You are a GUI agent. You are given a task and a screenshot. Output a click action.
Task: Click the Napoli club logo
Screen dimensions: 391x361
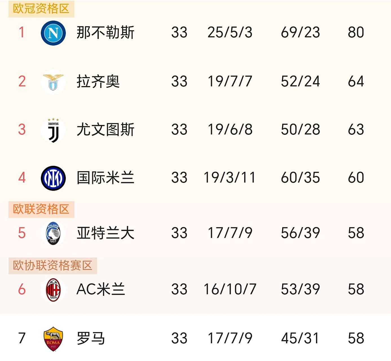pyautogui.click(x=53, y=33)
